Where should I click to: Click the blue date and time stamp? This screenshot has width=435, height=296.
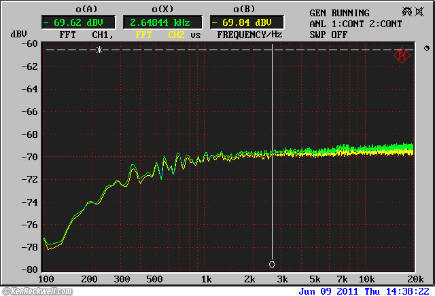(x=364, y=291)
